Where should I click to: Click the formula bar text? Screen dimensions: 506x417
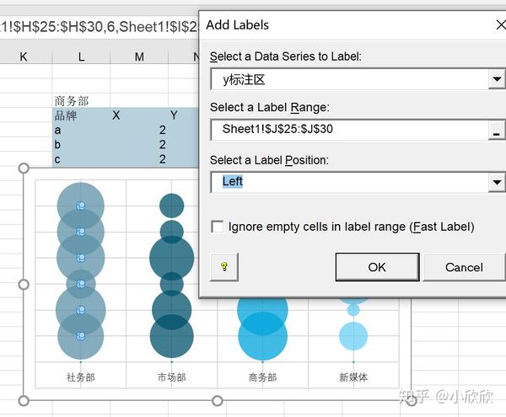point(99,27)
